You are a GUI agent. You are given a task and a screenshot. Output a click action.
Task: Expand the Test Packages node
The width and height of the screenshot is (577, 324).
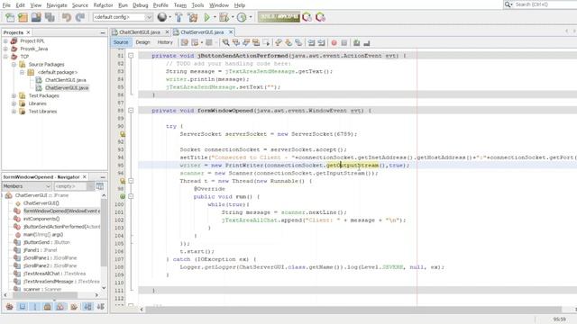(x=14, y=95)
